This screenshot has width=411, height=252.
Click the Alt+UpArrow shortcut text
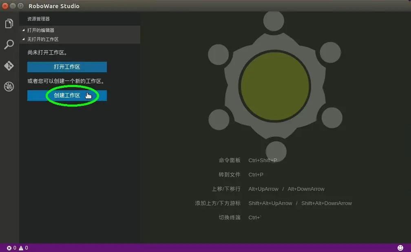coord(263,189)
